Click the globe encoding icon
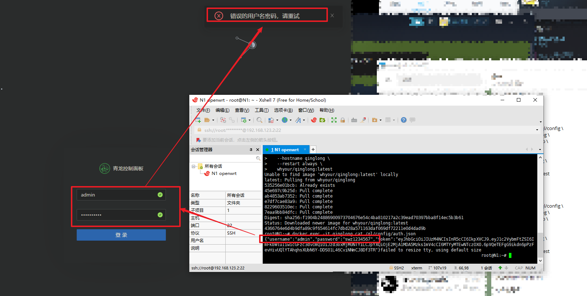 (285, 120)
